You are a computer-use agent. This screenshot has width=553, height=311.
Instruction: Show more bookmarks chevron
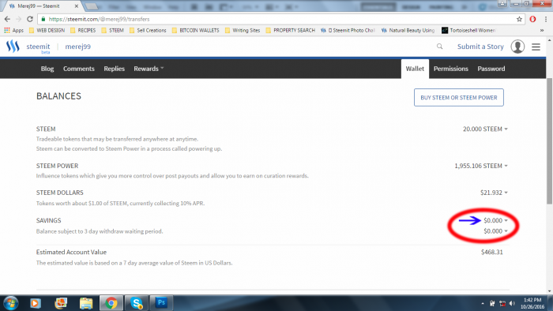pos(542,30)
